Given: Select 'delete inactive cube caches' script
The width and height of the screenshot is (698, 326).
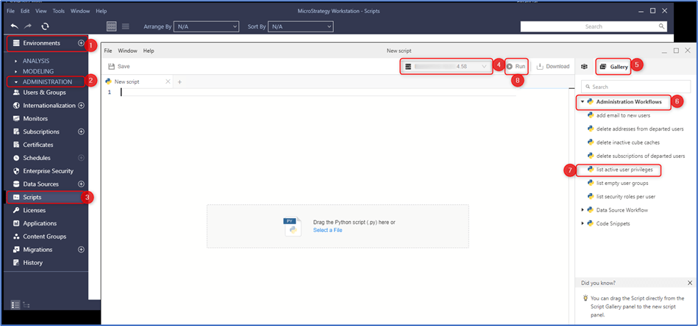Looking at the screenshot, I should 628,142.
